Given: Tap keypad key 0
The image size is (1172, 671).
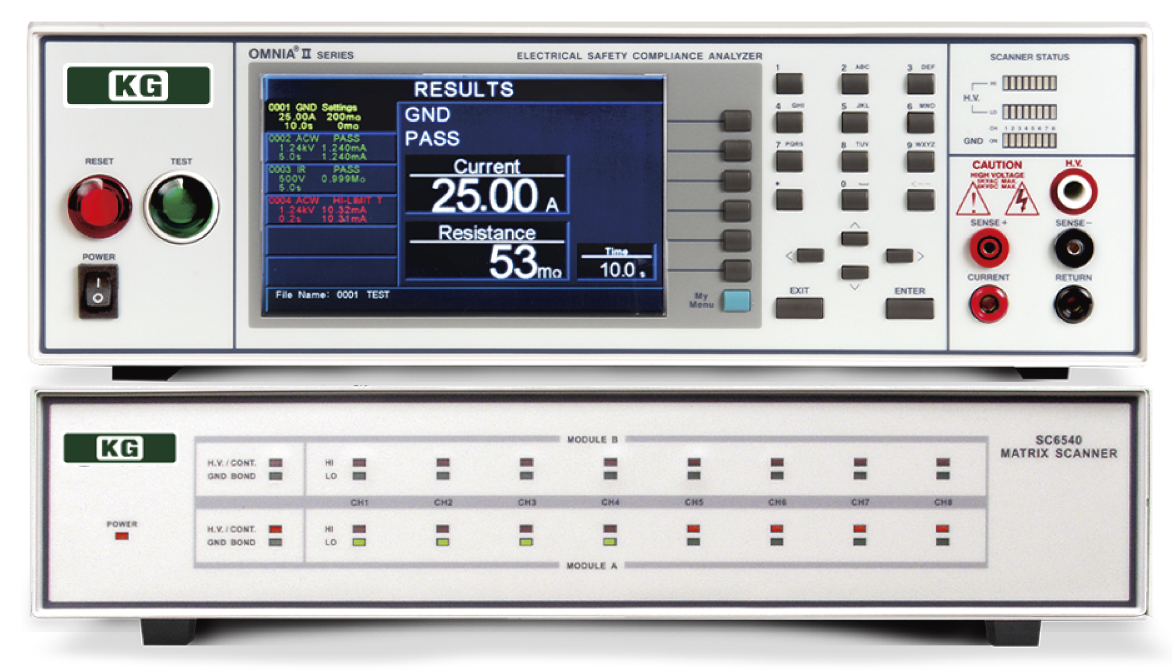Looking at the screenshot, I should click(x=855, y=200).
